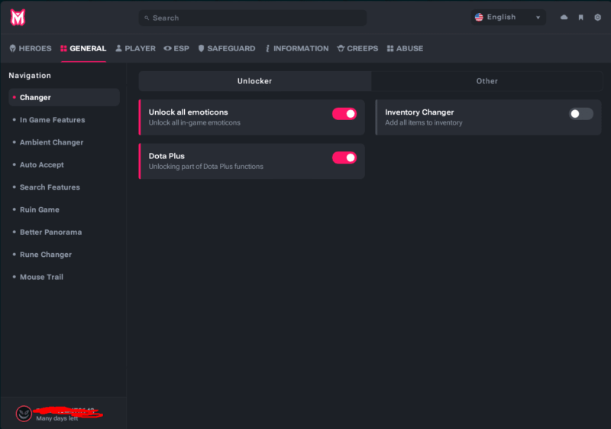Switch to the Other sub-tab

pos(487,81)
